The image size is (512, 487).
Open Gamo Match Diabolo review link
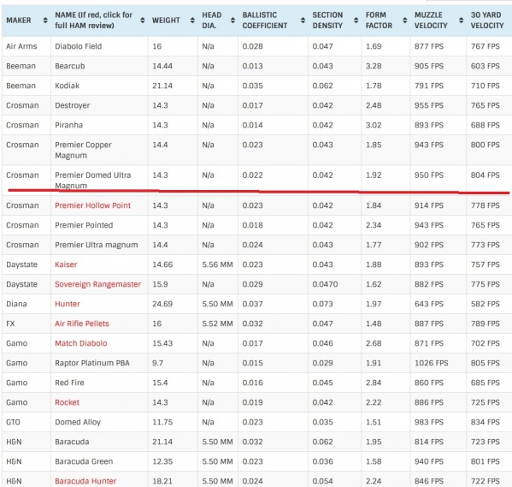coord(81,343)
